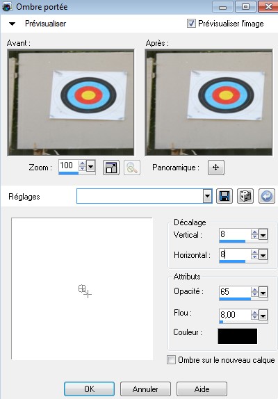The height and width of the screenshot is (399, 278).
Task: Uncheck Prévisualiser l'image checkbox
Action: 191,24
